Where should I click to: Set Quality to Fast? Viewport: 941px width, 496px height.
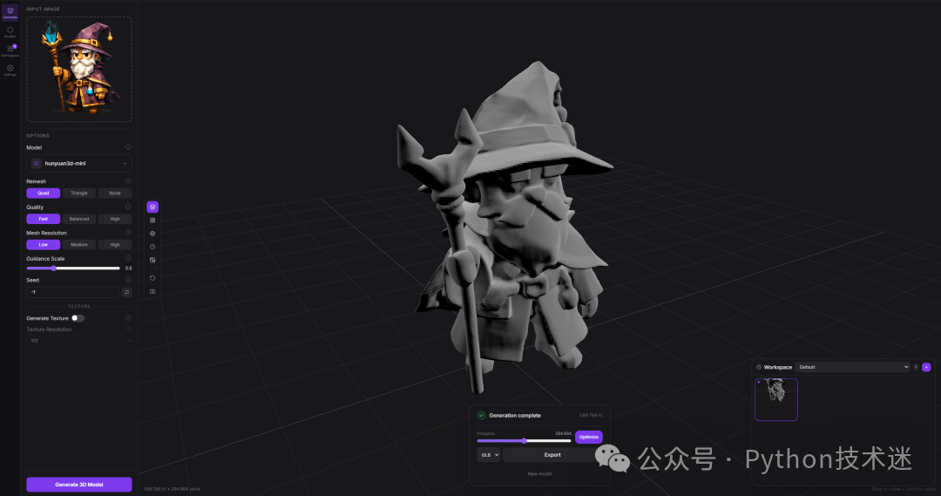(44, 219)
